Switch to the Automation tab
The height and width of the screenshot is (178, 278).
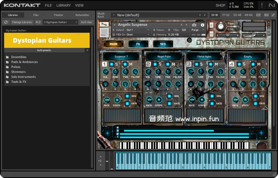[x=82, y=15]
